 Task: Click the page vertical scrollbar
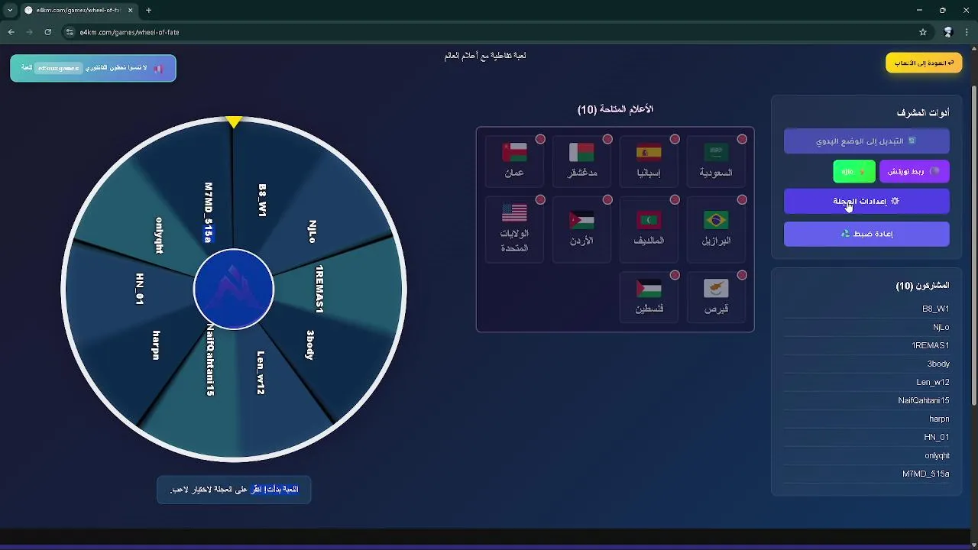[x=973, y=244]
